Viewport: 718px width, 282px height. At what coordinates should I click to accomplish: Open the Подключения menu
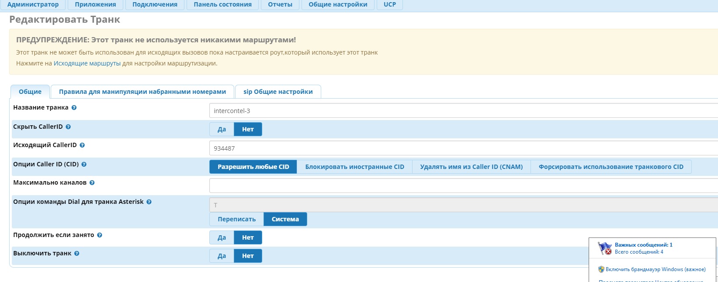click(155, 4)
